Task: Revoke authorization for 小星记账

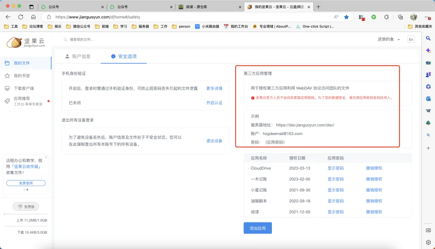Action: pos(374,190)
